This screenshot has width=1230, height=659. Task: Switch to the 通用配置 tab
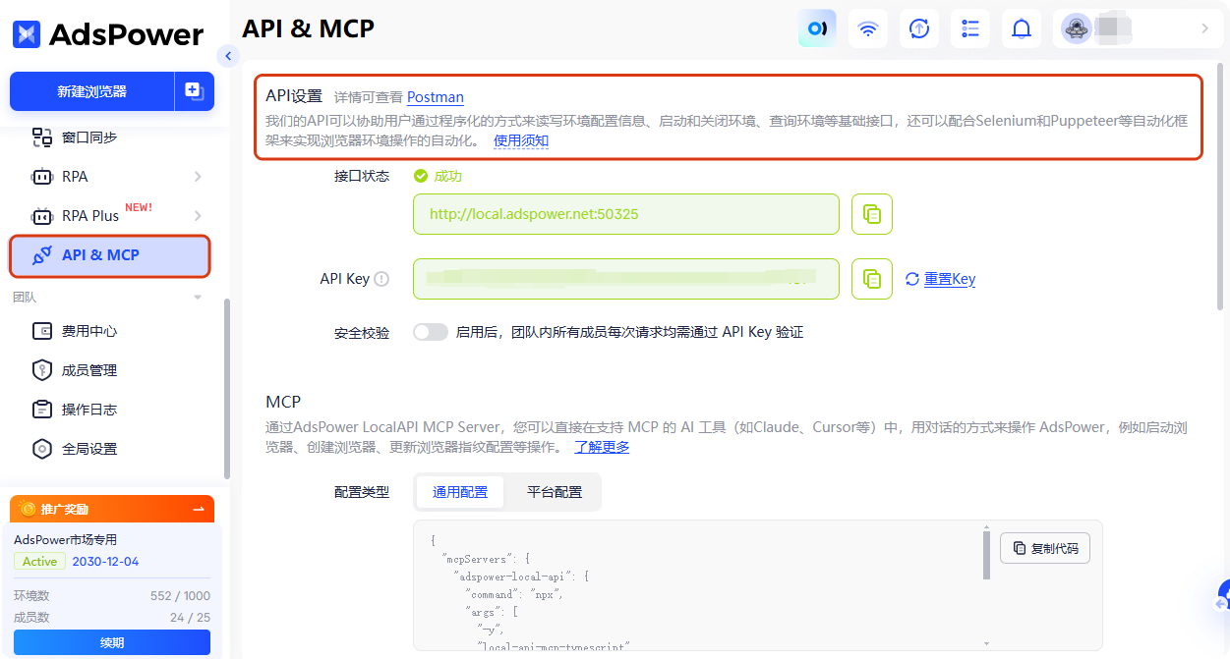pyautogui.click(x=460, y=492)
